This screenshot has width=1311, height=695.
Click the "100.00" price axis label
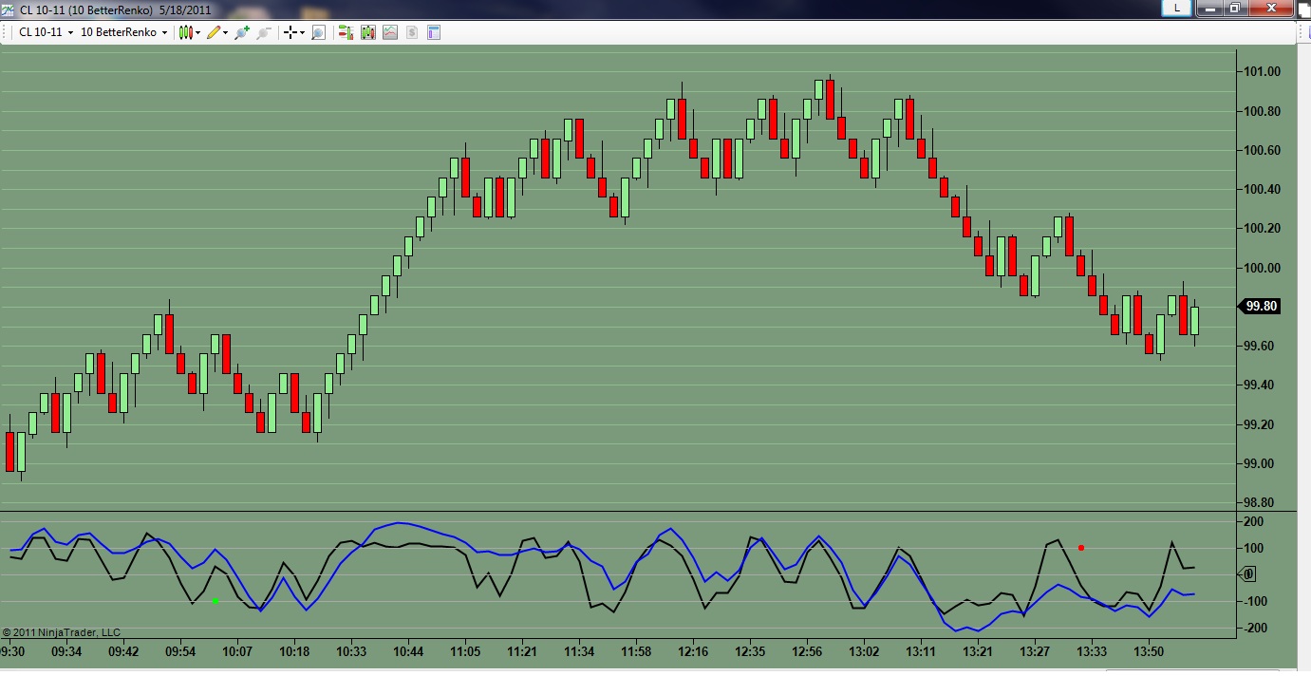(1261, 269)
